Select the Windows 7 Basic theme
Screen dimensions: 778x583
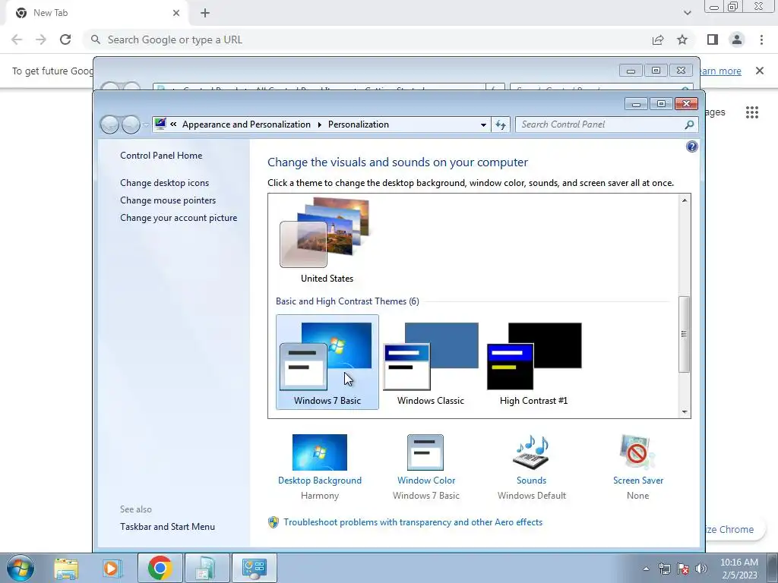(327, 362)
